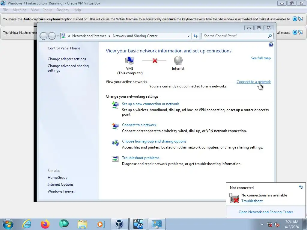Click the red X between computer and Internet
307x230 pixels.
point(155,60)
